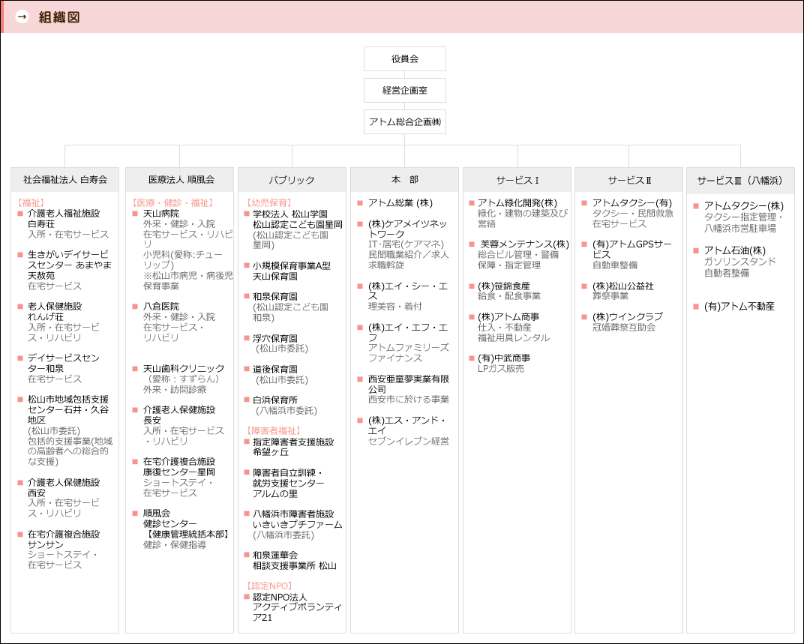Image resolution: width=804 pixels, height=644 pixels.
Task: Click 指定障害者支援施設 希望ヶ丘 entry
Action: click(292, 447)
